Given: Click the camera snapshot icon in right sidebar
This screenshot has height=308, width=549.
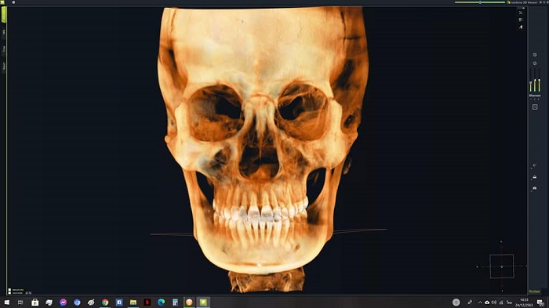Looking at the screenshot, I should (535, 188).
